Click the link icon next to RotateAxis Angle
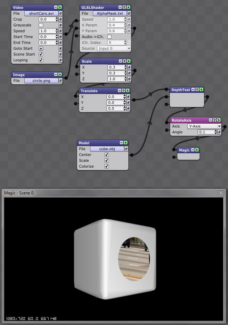Screen dimensions: 228x325 coord(219,132)
